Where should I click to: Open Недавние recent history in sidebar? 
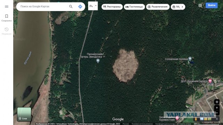[x=7, y=31]
